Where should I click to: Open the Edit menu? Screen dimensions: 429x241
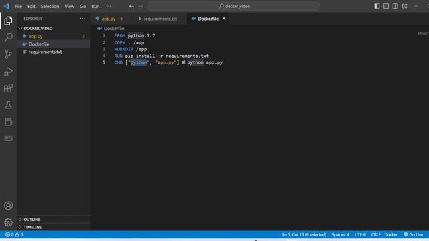(32, 6)
